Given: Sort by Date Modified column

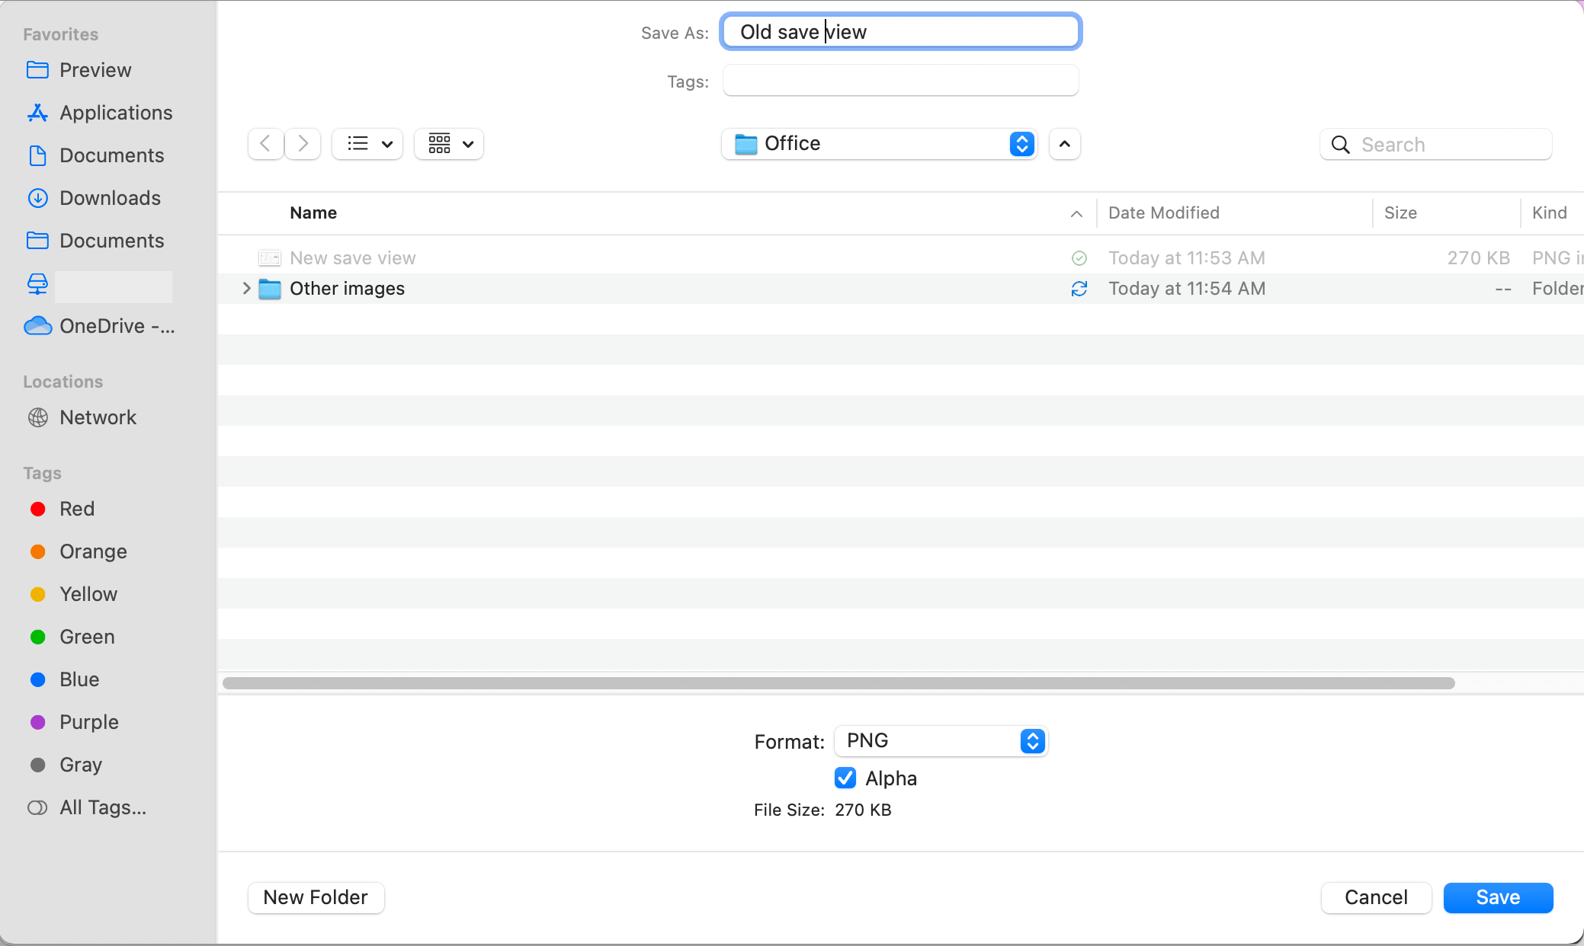Looking at the screenshot, I should coord(1164,213).
